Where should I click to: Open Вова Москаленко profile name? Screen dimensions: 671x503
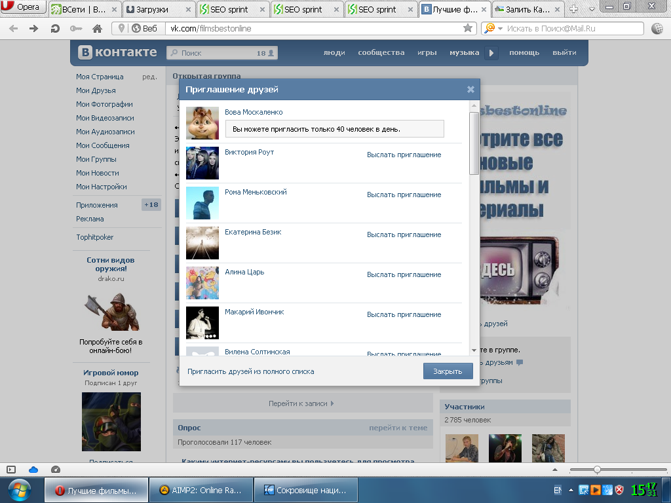tap(254, 112)
